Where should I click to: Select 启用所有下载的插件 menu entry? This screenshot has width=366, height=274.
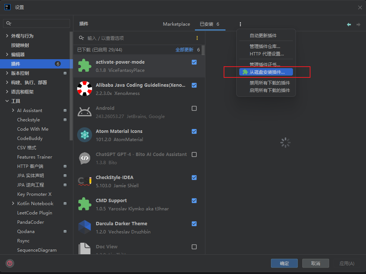click(266, 90)
